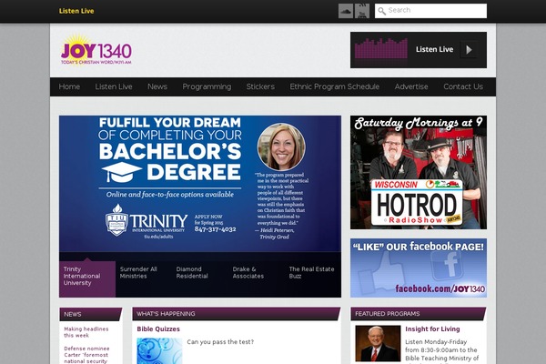Open the Ethnic Program Schedule menu
This screenshot has width=546, height=364.
pos(335,86)
